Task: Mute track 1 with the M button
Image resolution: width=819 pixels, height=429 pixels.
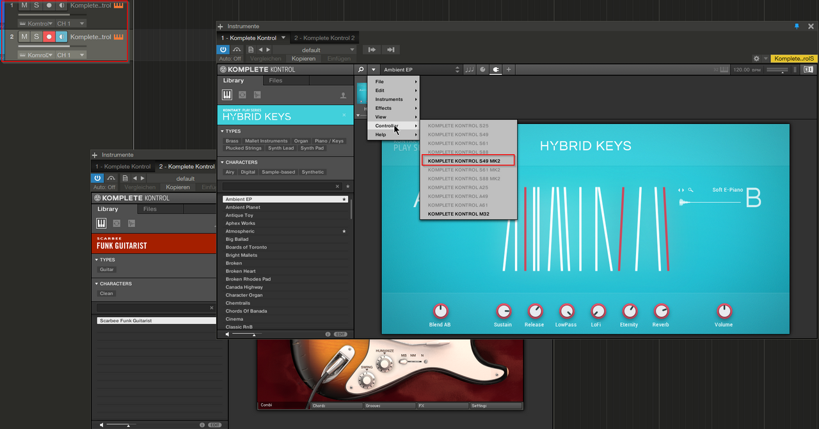Action: (x=24, y=5)
